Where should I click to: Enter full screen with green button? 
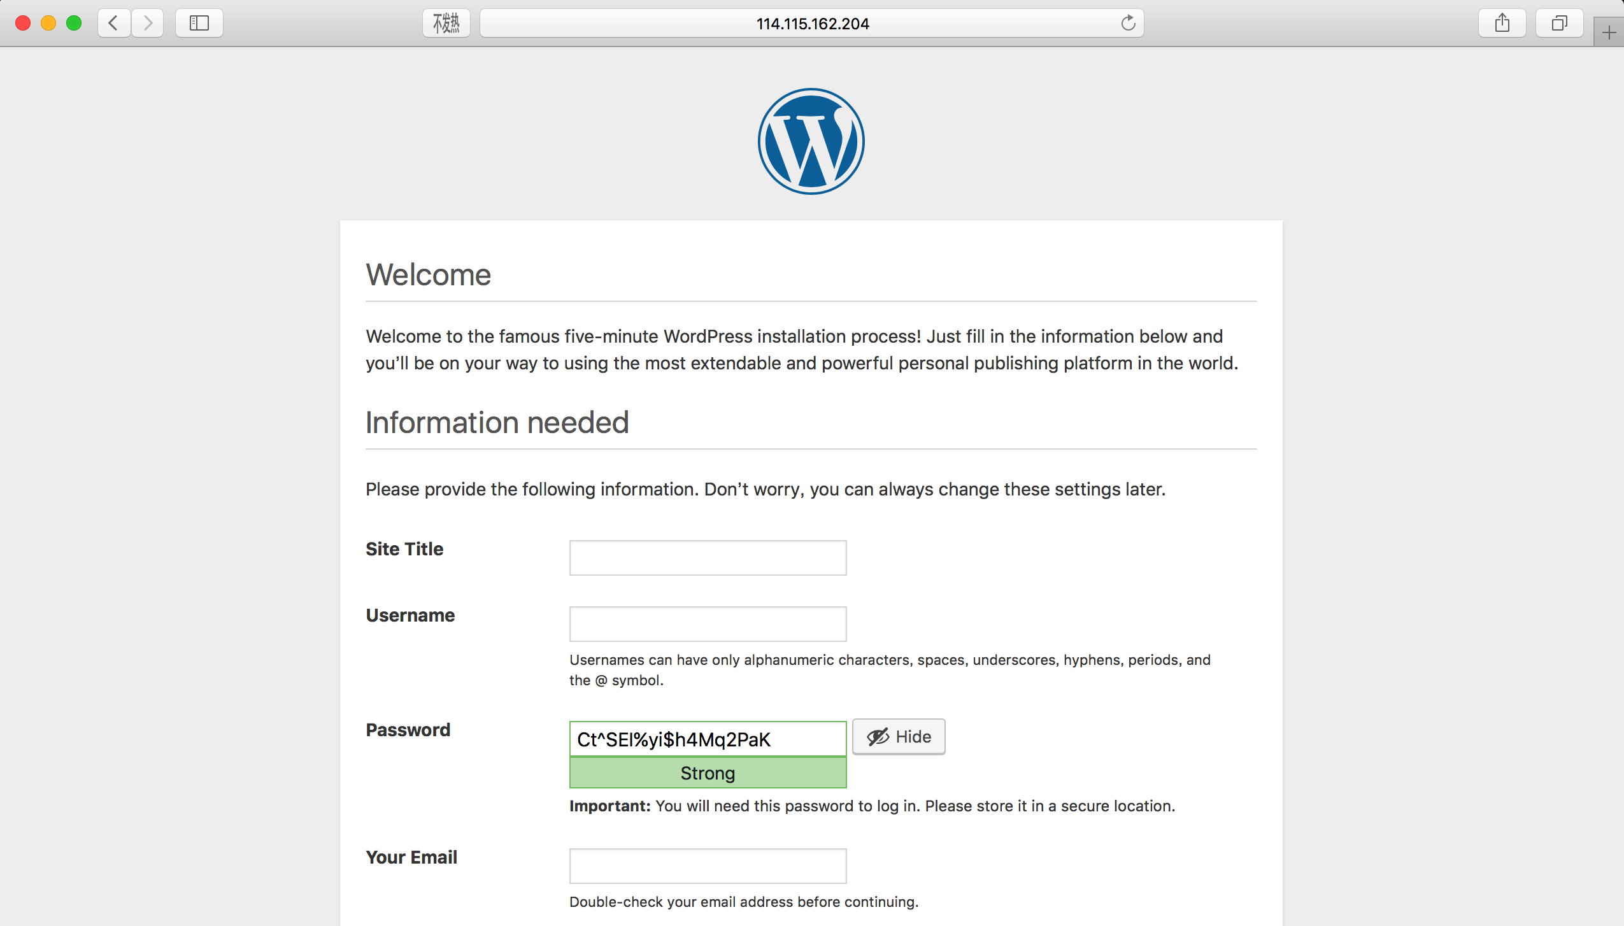point(74,24)
